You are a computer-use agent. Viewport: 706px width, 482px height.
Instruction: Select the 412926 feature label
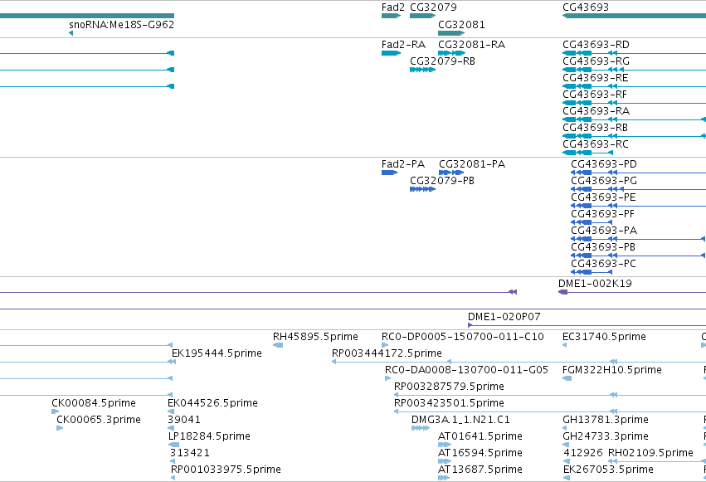(583, 453)
